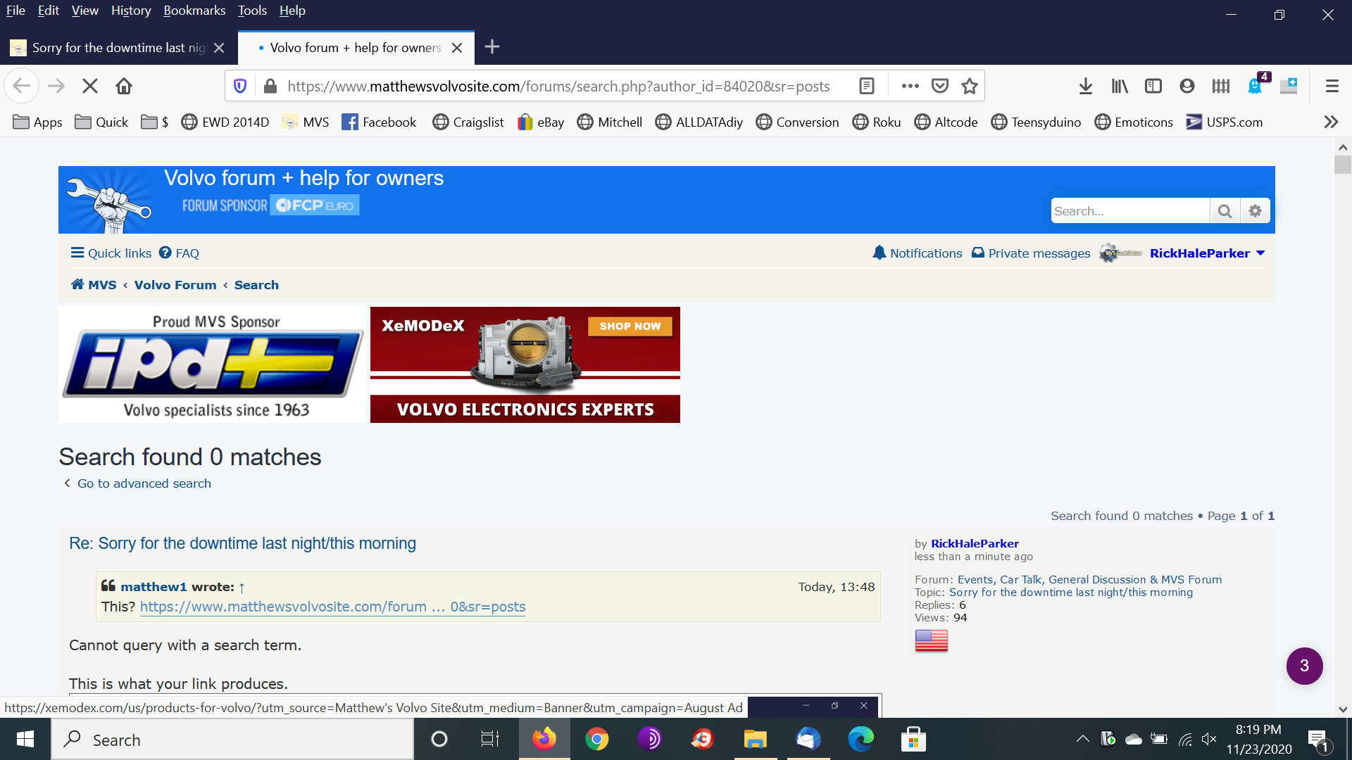Screen dimensions: 1352x760
Task: Open the Private messages link
Action: click(1031, 253)
